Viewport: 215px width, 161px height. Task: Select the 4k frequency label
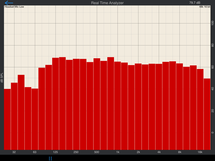(x=159, y=152)
